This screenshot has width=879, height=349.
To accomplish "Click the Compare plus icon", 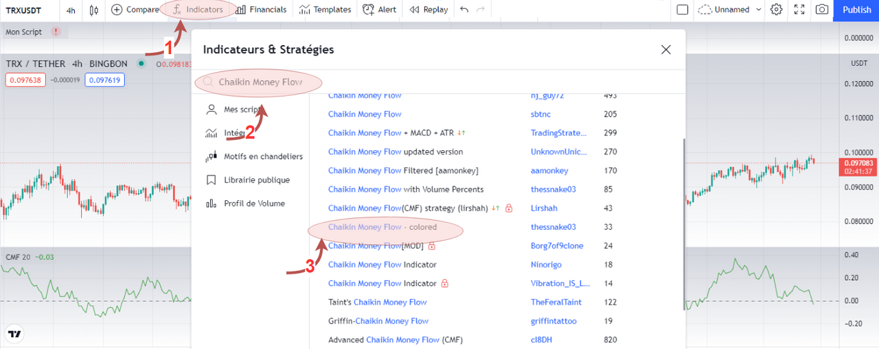I will [x=117, y=10].
